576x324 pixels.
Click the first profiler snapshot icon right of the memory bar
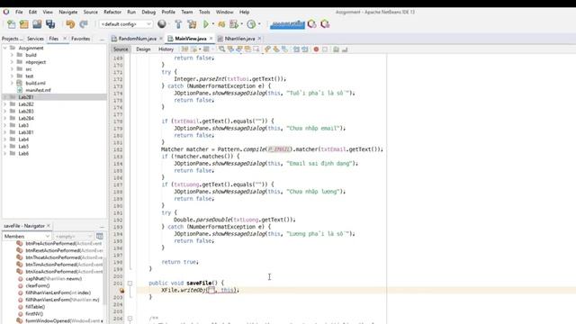312,24
